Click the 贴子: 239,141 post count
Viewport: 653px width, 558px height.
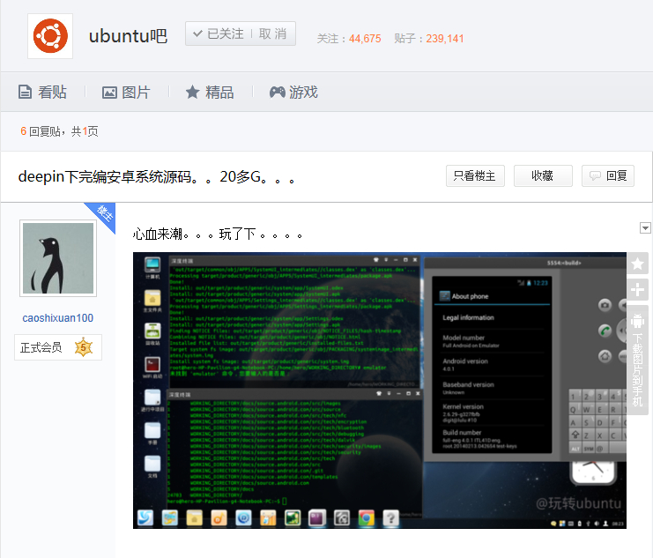point(429,39)
